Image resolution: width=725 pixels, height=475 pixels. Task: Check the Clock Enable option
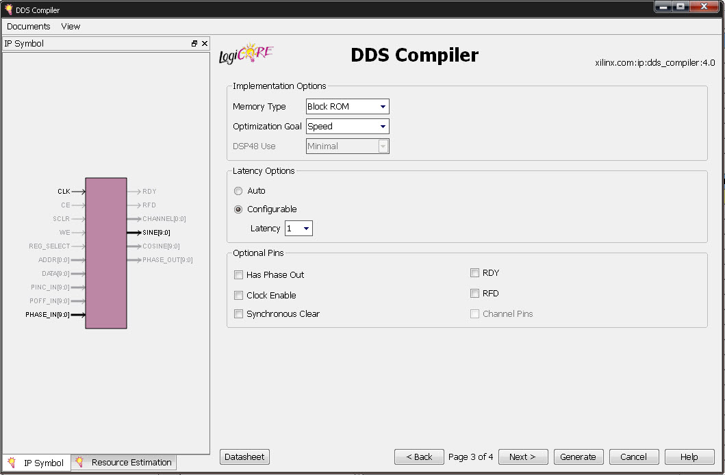(239, 296)
